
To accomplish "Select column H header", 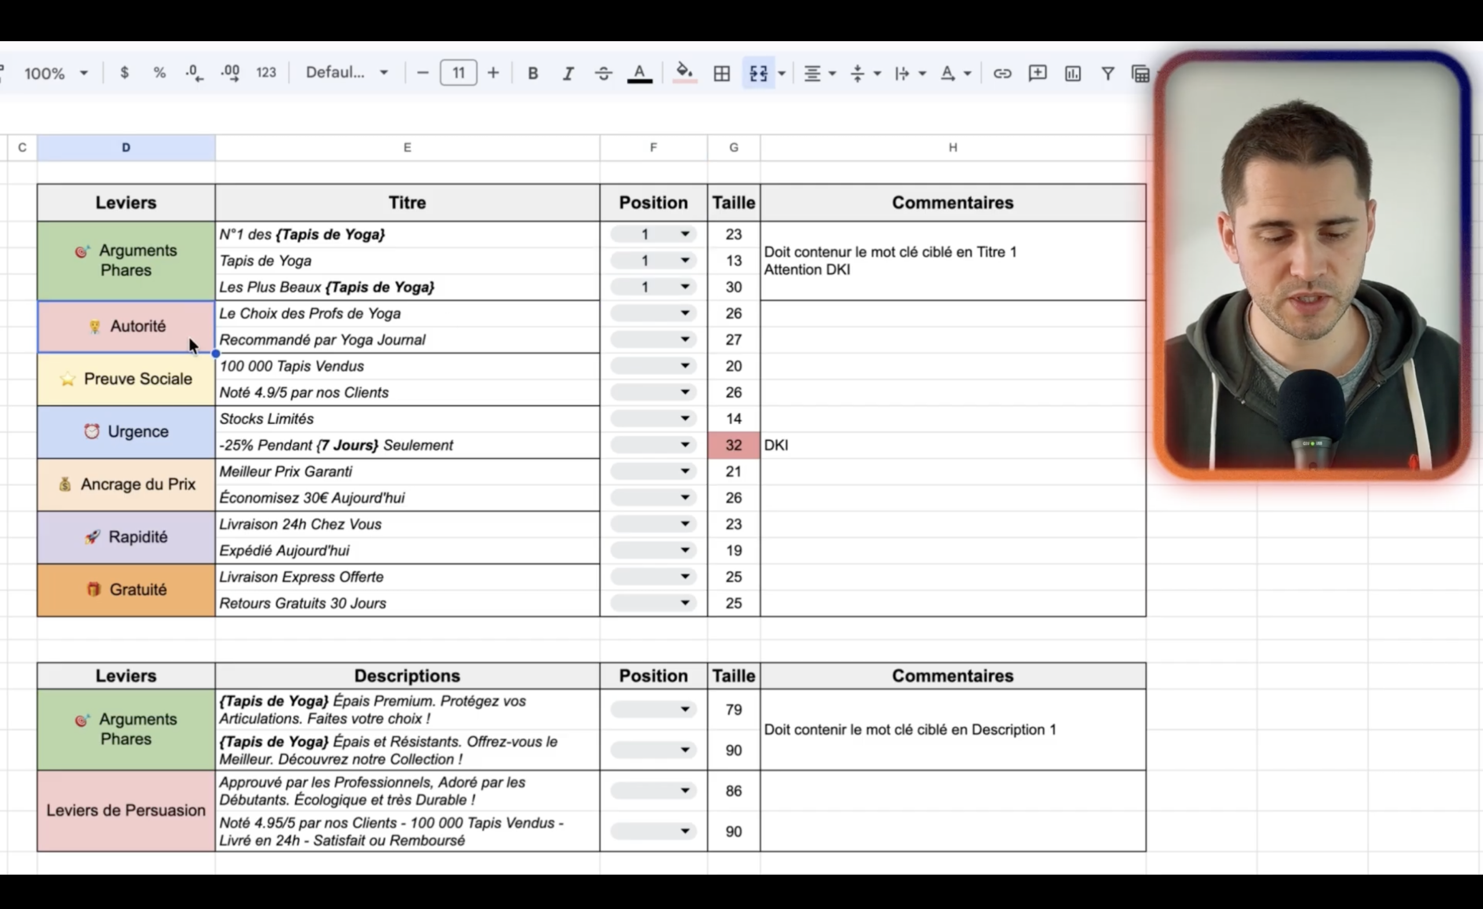I will coord(952,148).
